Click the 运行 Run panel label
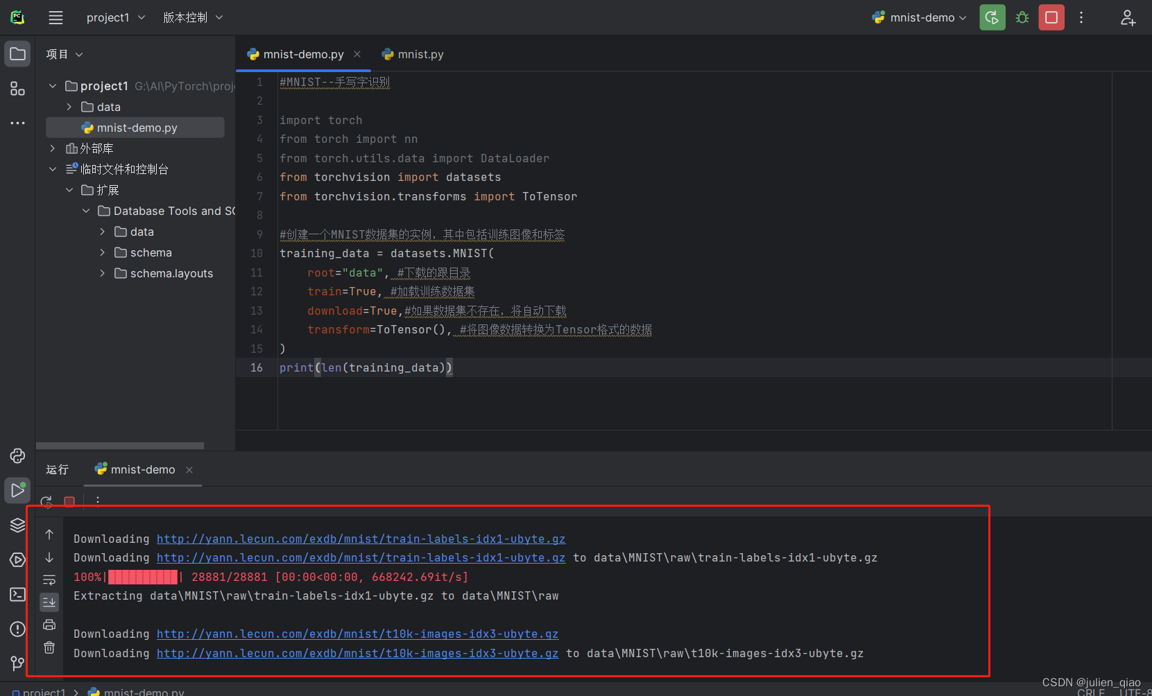This screenshot has width=1152, height=696. (x=57, y=469)
